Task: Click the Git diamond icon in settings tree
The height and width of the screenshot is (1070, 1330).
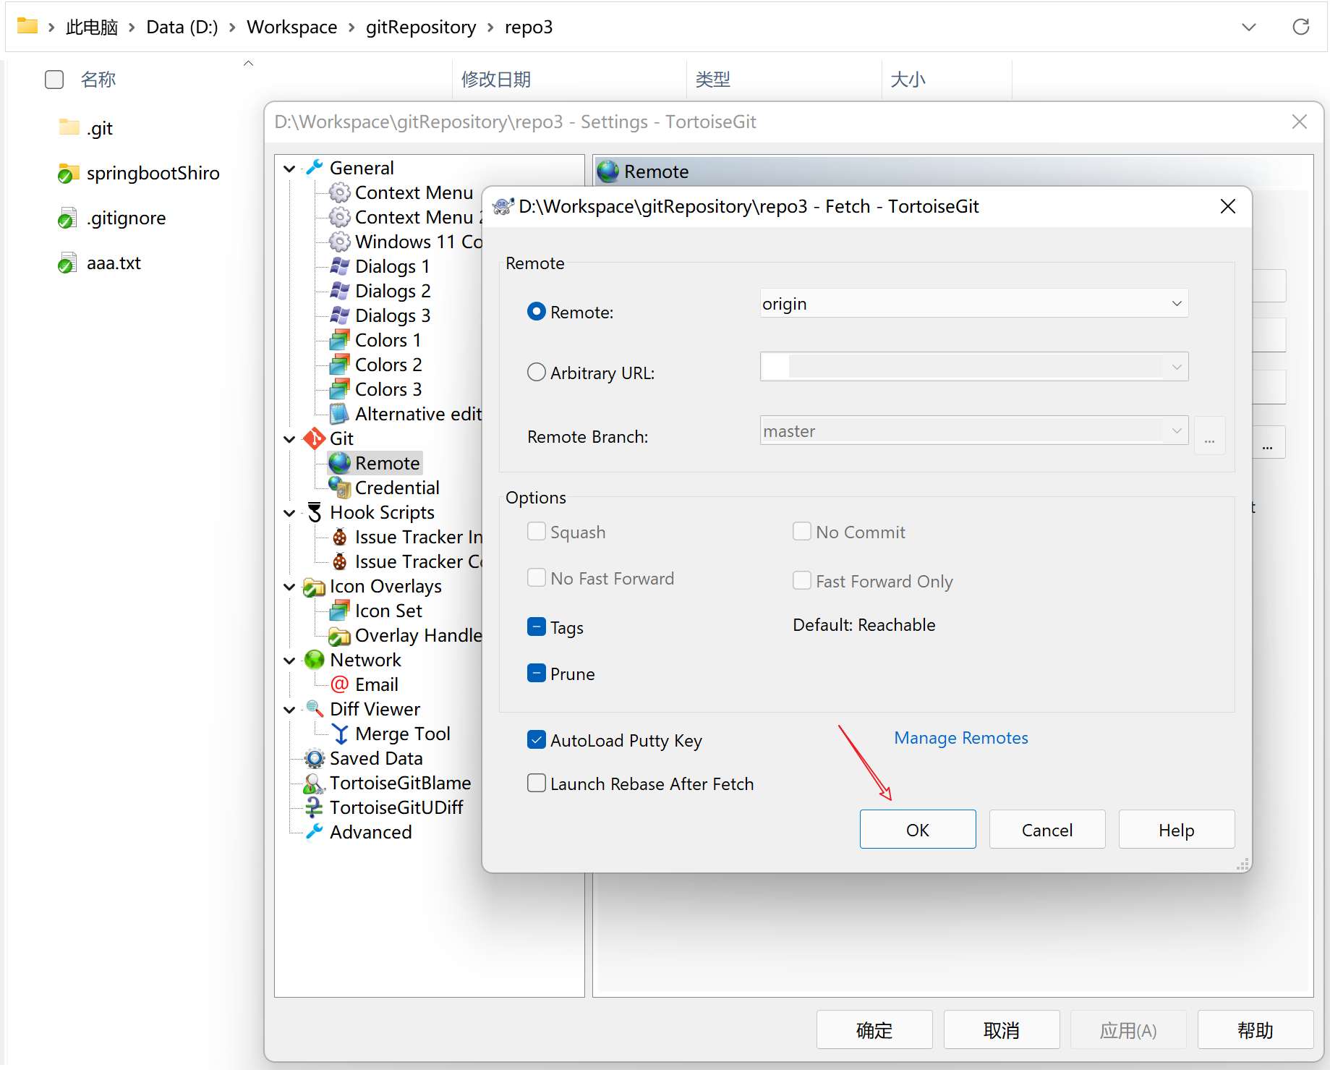Action: pos(314,438)
